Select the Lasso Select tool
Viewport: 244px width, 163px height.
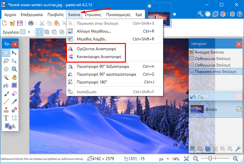6,61
